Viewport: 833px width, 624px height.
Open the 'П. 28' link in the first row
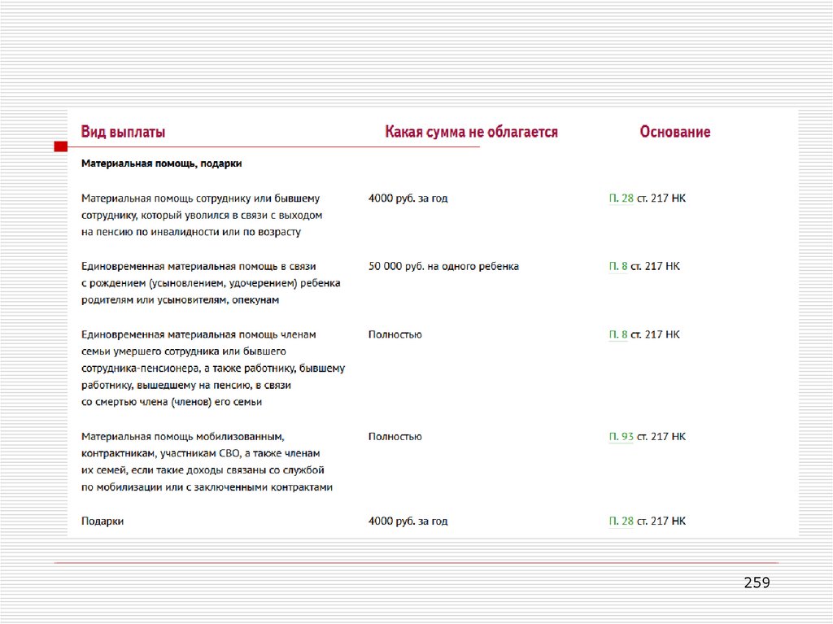[x=621, y=199]
